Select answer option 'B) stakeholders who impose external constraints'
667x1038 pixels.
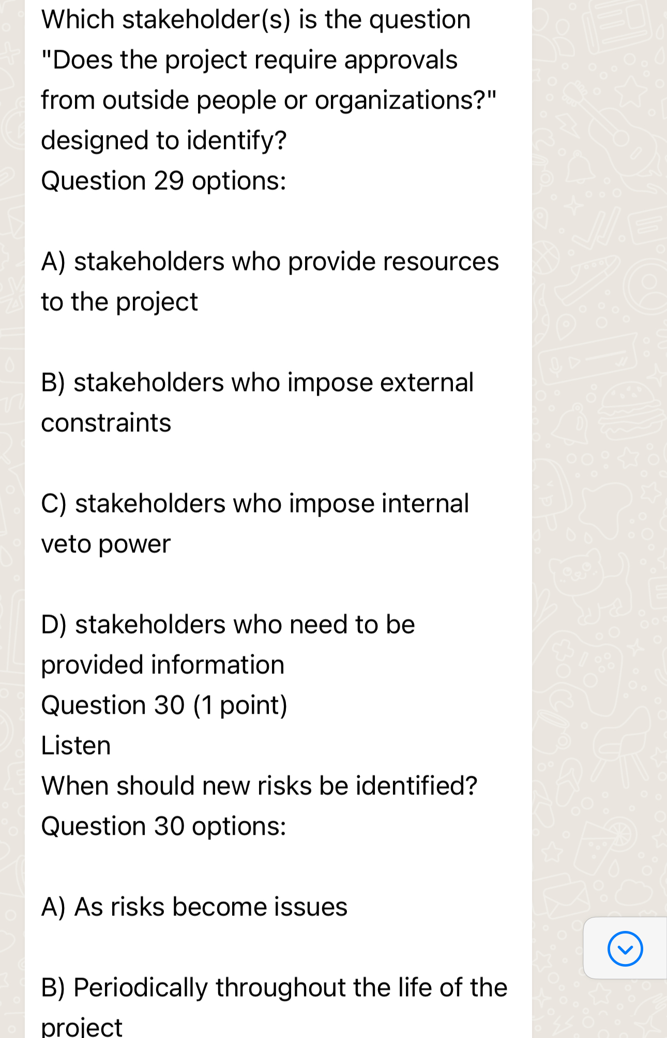(x=257, y=402)
